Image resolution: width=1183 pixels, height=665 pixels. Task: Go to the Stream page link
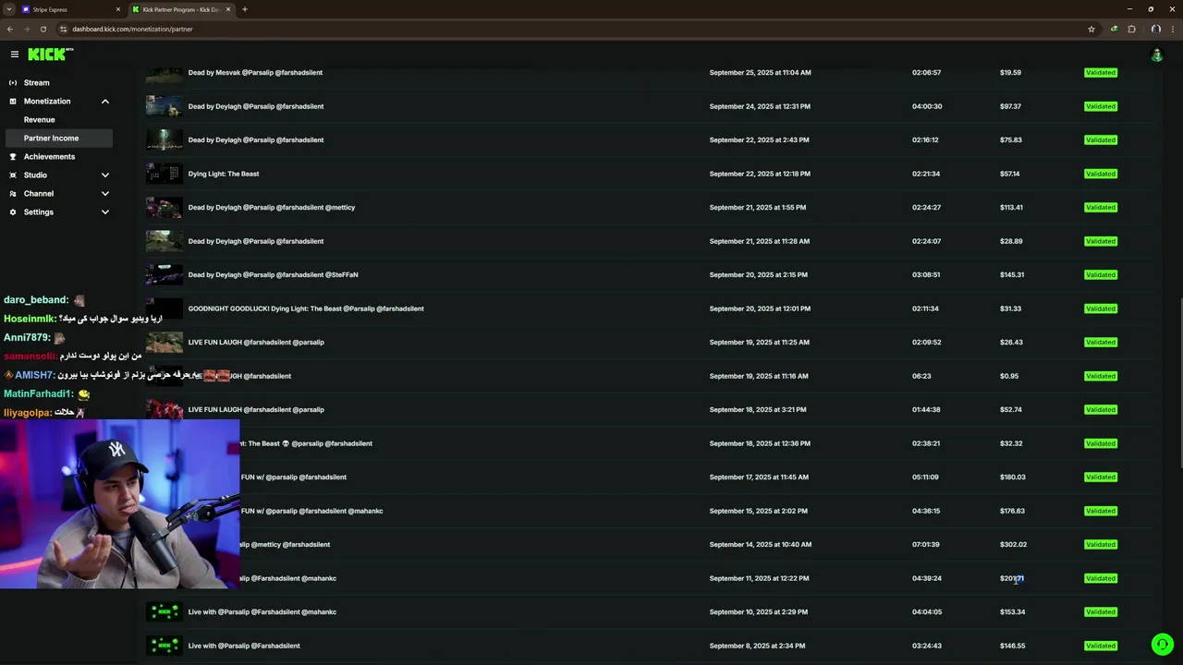(37, 83)
